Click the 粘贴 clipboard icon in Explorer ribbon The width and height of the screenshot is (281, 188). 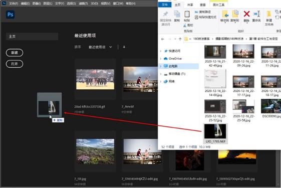coord(187,14)
